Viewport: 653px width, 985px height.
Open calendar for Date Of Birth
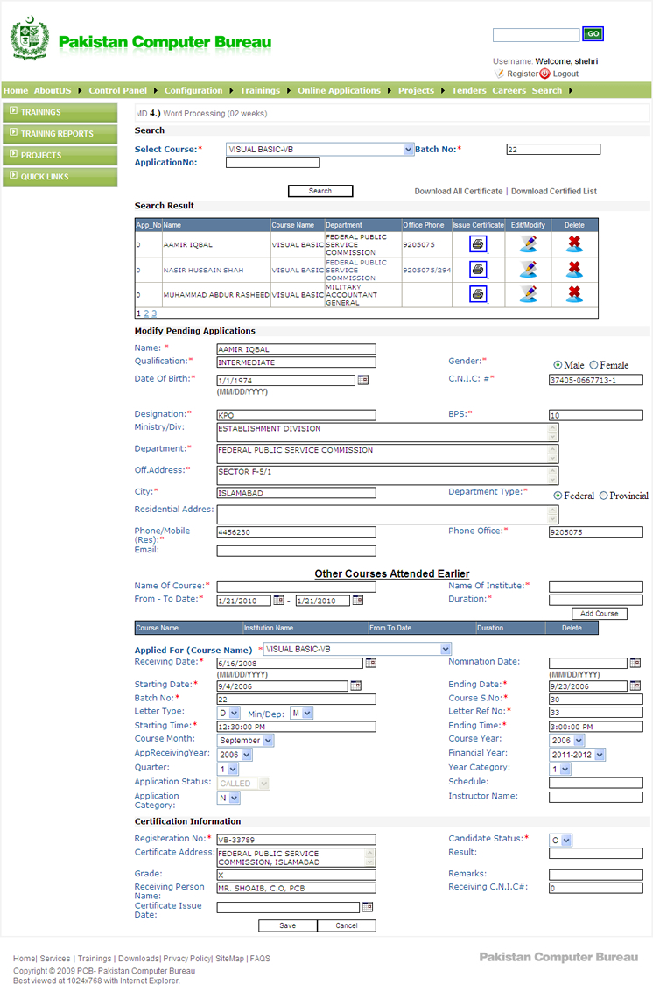(363, 380)
